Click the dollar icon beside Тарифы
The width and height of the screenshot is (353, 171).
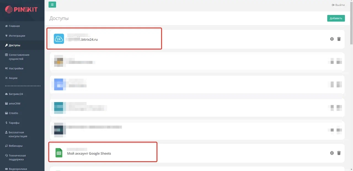pos(6,122)
